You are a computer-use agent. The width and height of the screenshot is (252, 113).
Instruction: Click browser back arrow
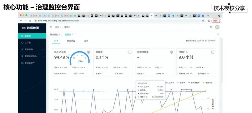coord(21,21)
